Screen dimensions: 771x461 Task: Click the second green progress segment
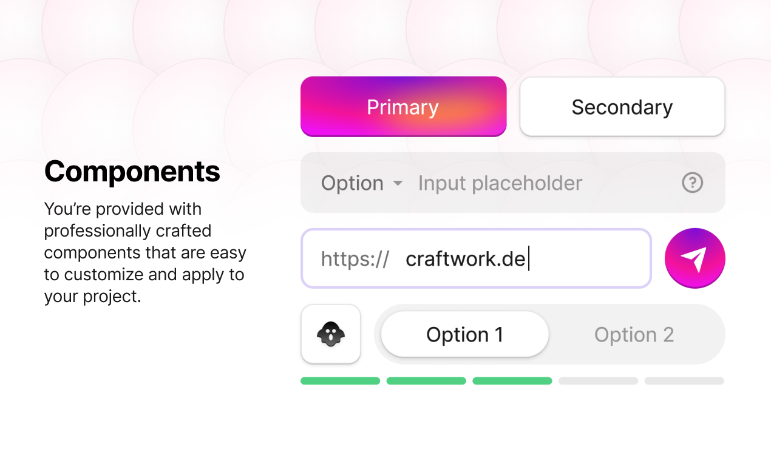click(426, 381)
